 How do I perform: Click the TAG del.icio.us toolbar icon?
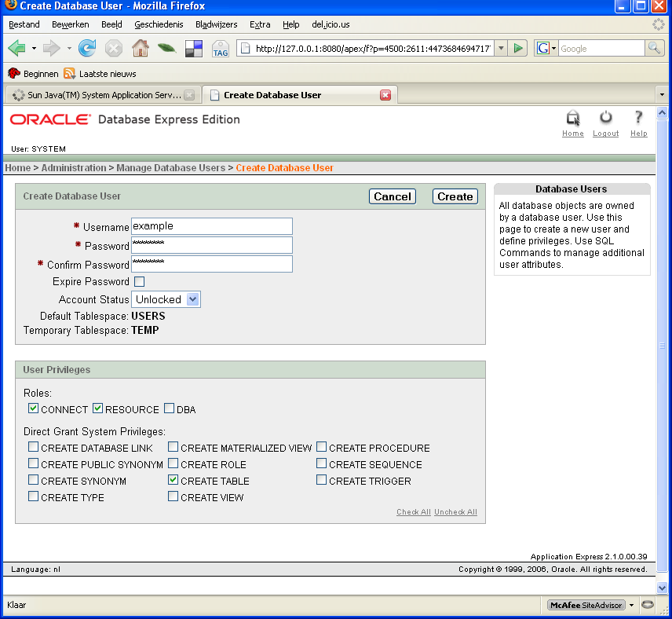tap(221, 49)
